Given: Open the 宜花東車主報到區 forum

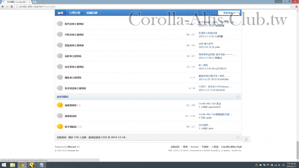Looking at the screenshot, I should pos(74,67).
